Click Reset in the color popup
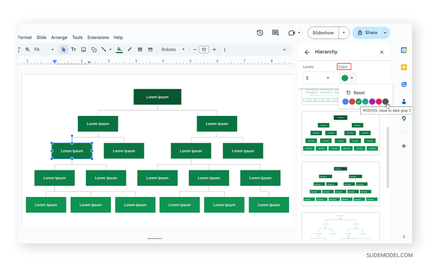The width and height of the screenshot is (430, 266). (x=356, y=93)
